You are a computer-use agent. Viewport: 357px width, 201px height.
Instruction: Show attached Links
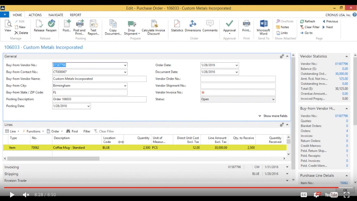tap(282, 33)
